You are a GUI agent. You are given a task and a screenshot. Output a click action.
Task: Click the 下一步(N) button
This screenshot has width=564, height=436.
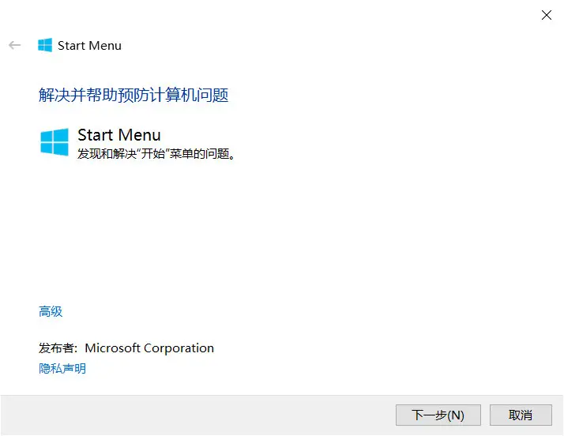pos(438,415)
